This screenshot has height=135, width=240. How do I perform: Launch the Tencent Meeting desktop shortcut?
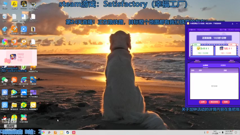coord(24,93)
